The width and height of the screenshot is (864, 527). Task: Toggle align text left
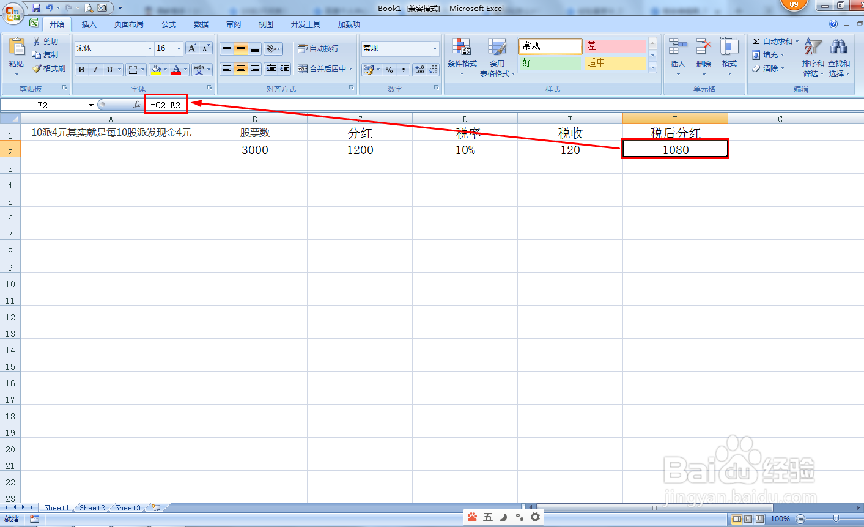(227, 69)
